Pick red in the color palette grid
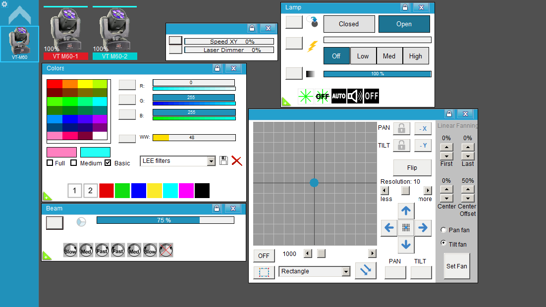Screen dimensions: 546x307 (x=55, y=84)
